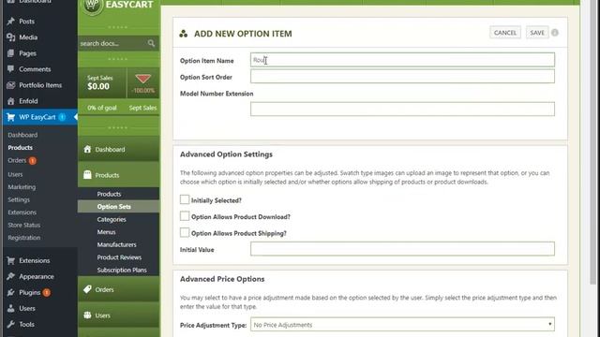
Task: Open Posts in WordPress sidebar
Action: [26, 22]
